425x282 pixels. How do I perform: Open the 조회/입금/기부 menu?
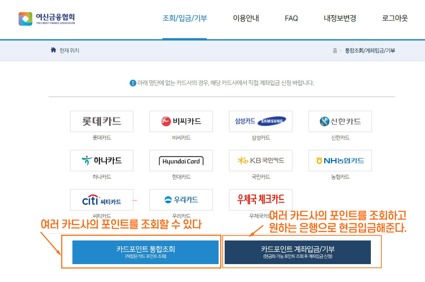tap(185, 18)
